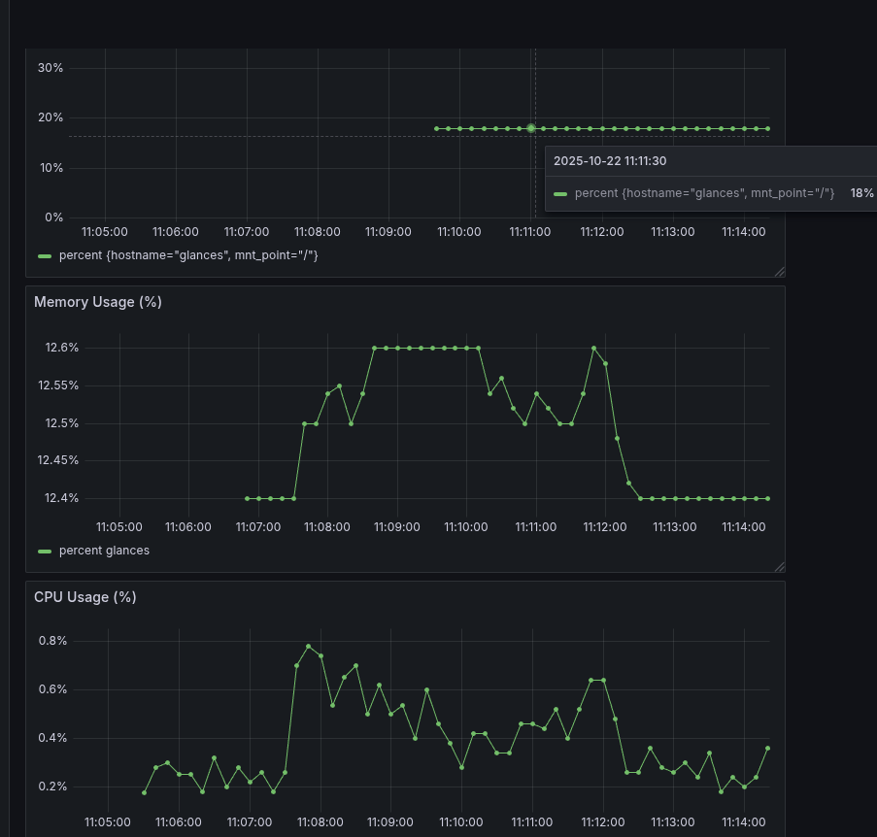
Task: Toggle the 'percent glances' legend series
Action: tap(104, 551)
